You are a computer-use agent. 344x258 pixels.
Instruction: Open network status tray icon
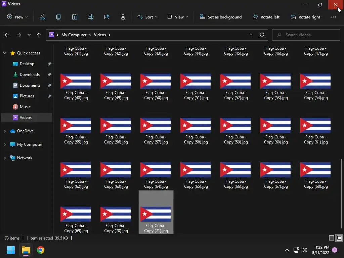click(x=296, y=250)
